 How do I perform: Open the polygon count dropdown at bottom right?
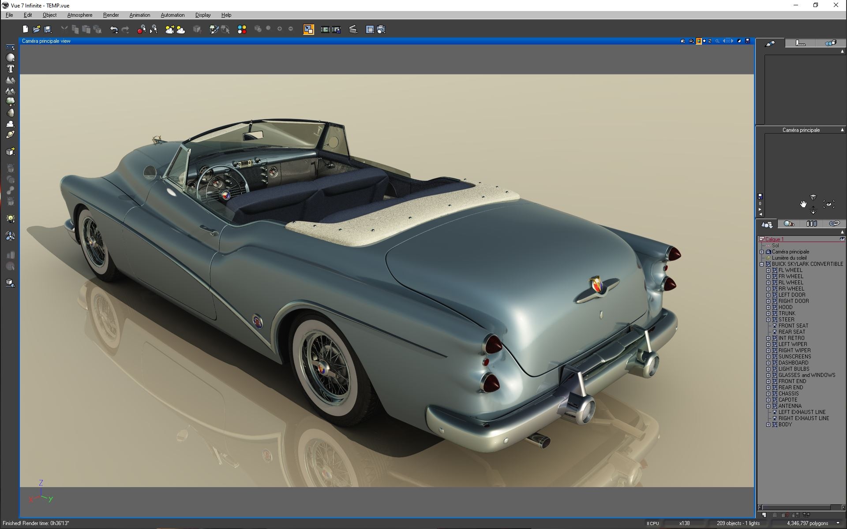point(837,523)
